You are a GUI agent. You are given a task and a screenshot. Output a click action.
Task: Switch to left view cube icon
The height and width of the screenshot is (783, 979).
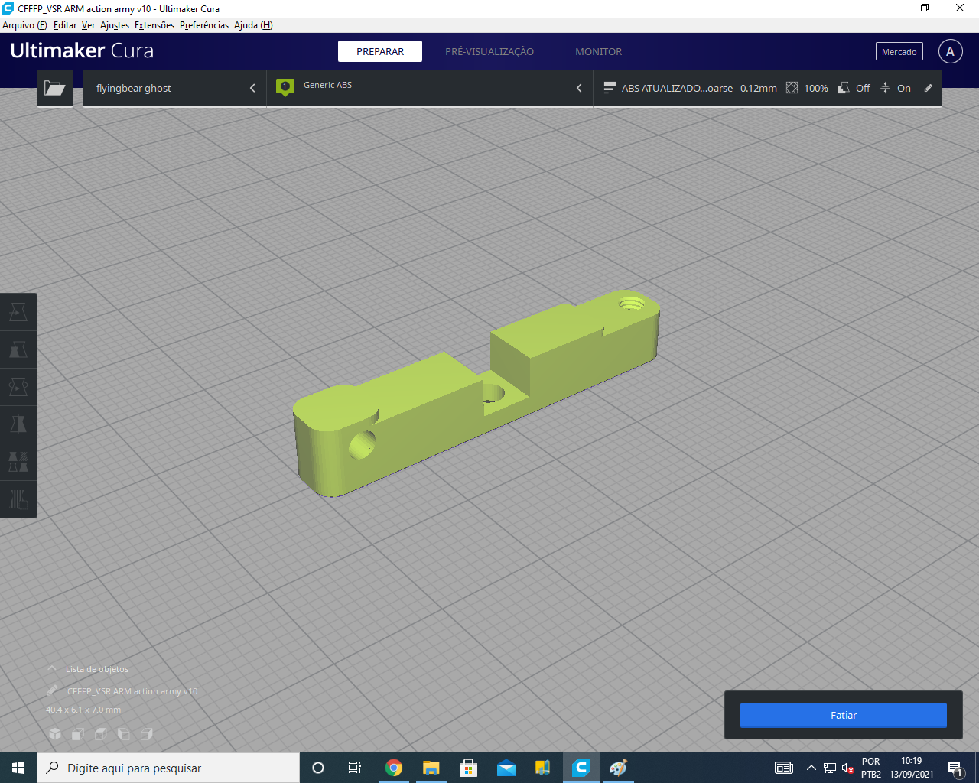123,734
